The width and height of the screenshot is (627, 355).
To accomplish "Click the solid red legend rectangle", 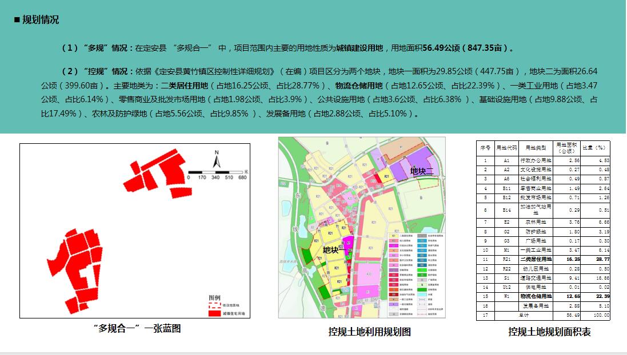I will (214, 313).
